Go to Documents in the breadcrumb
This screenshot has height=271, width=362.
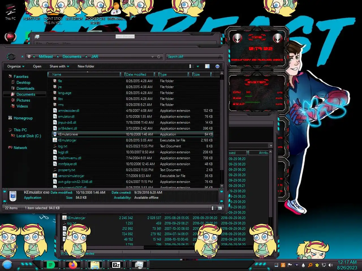[72, 57]
